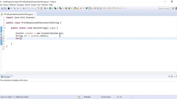Click the Step Into icon
This screenshot has width=177, height=99.
coord(29,8)
